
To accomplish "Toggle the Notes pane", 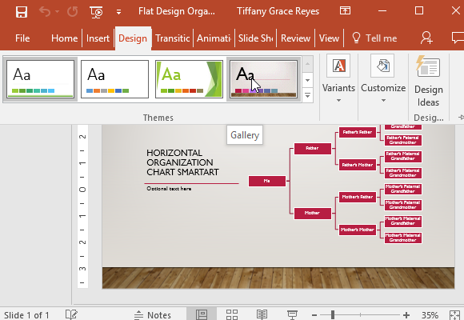I will pos(152,315).
